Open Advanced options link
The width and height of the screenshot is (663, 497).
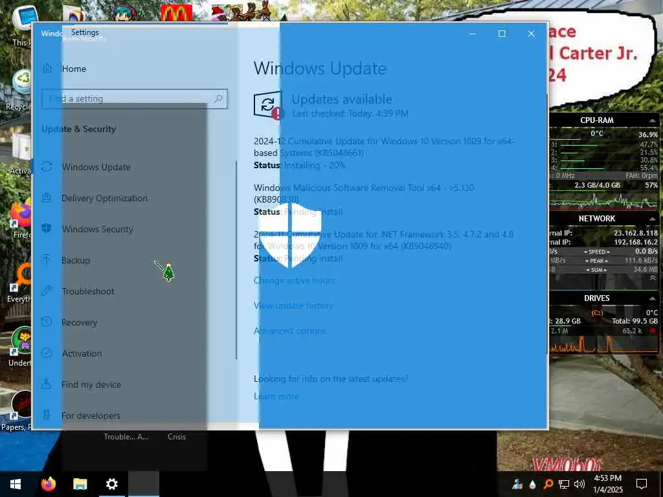(289, 331)
